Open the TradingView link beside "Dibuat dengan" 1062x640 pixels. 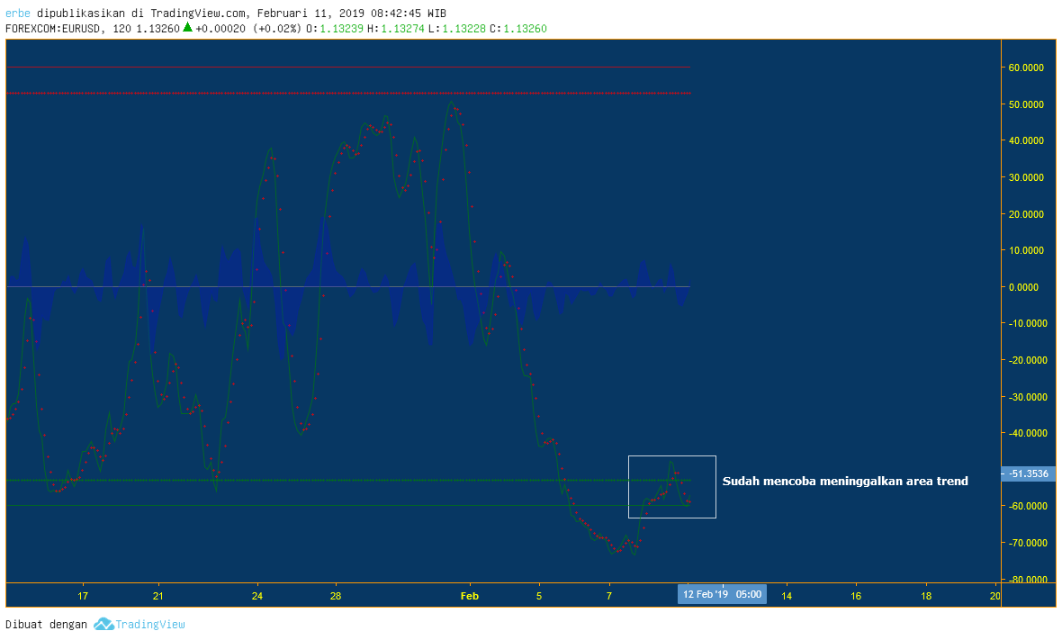point(149,625)
